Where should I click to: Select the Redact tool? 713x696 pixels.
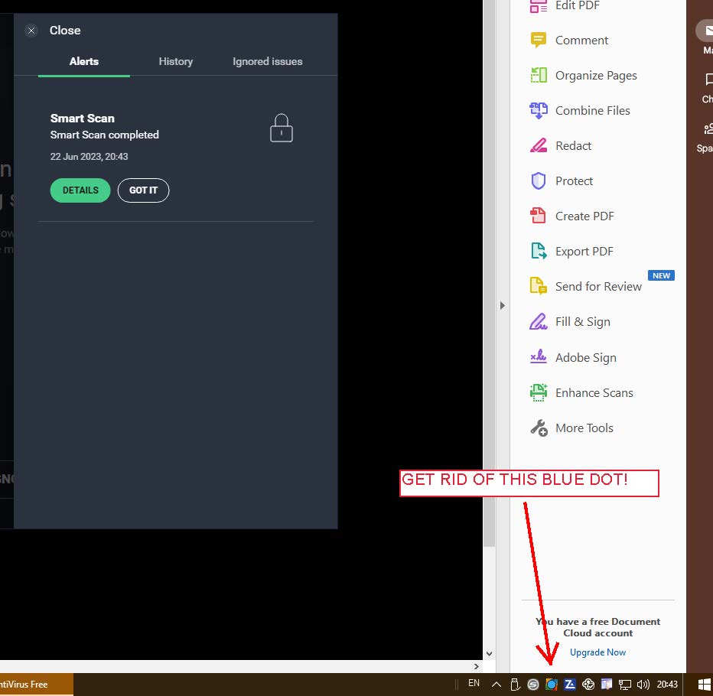click(x=573, y=145)
